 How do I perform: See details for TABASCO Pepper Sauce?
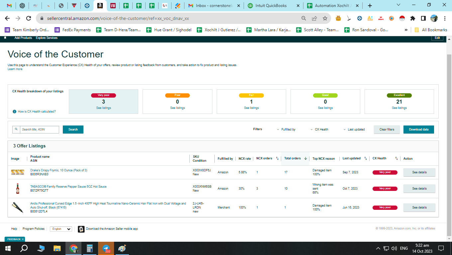click(419, 189)
